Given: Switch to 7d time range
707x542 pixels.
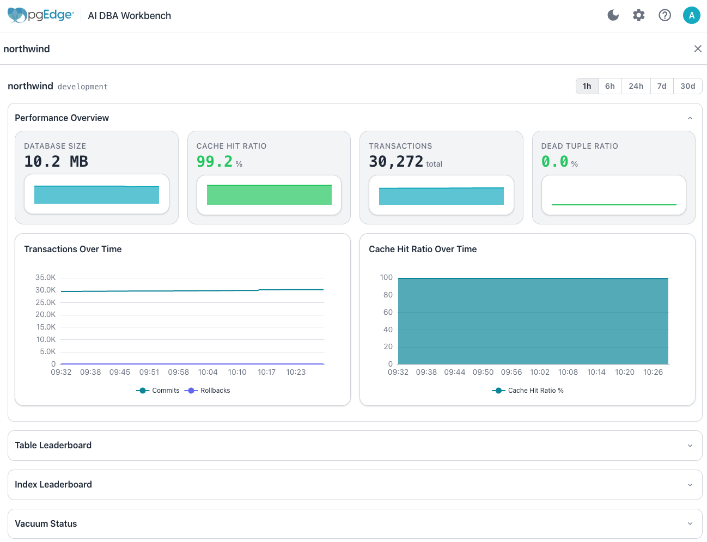Looking at the screenshot, I should tap(662, 86).
